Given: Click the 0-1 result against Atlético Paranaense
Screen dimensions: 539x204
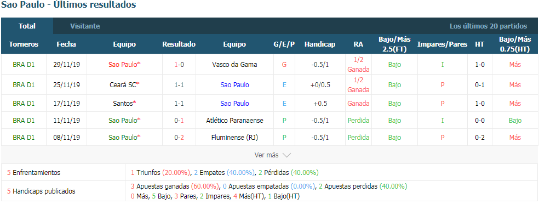Looking at the screenshot, I should pyautogui.click(x=179, y=121).
